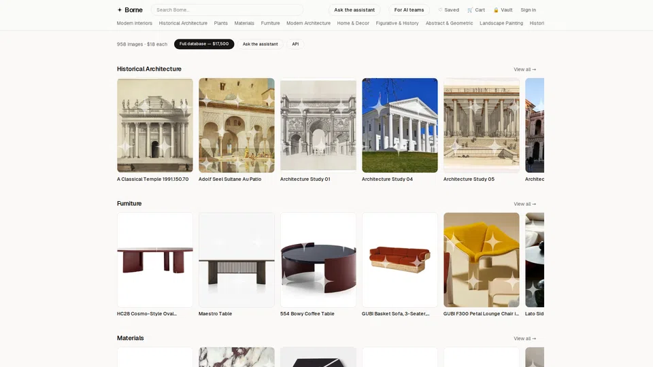
Task: Click the API button
Action: 295,44
